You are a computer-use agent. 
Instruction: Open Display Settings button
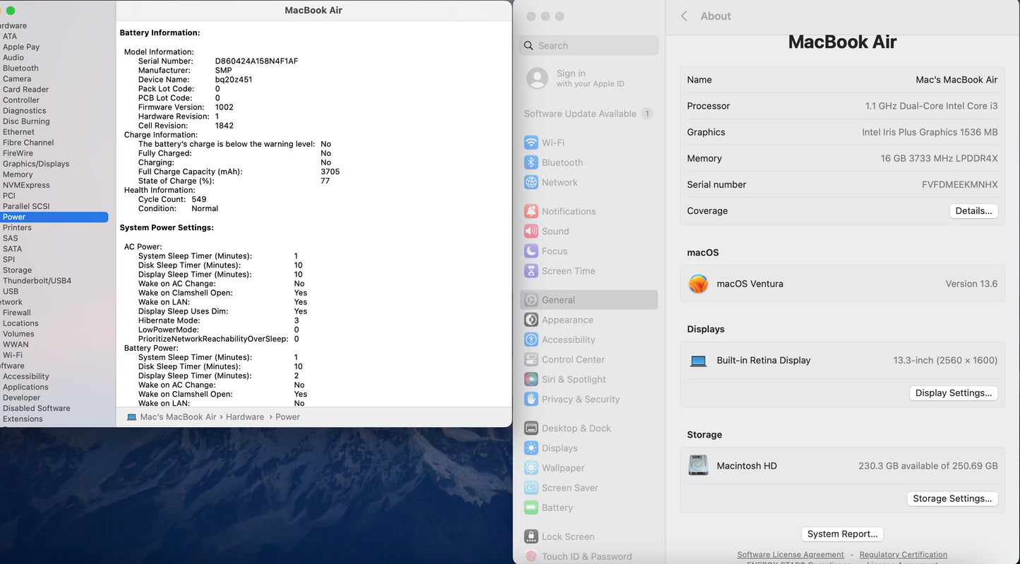click(x=953, y=393)
